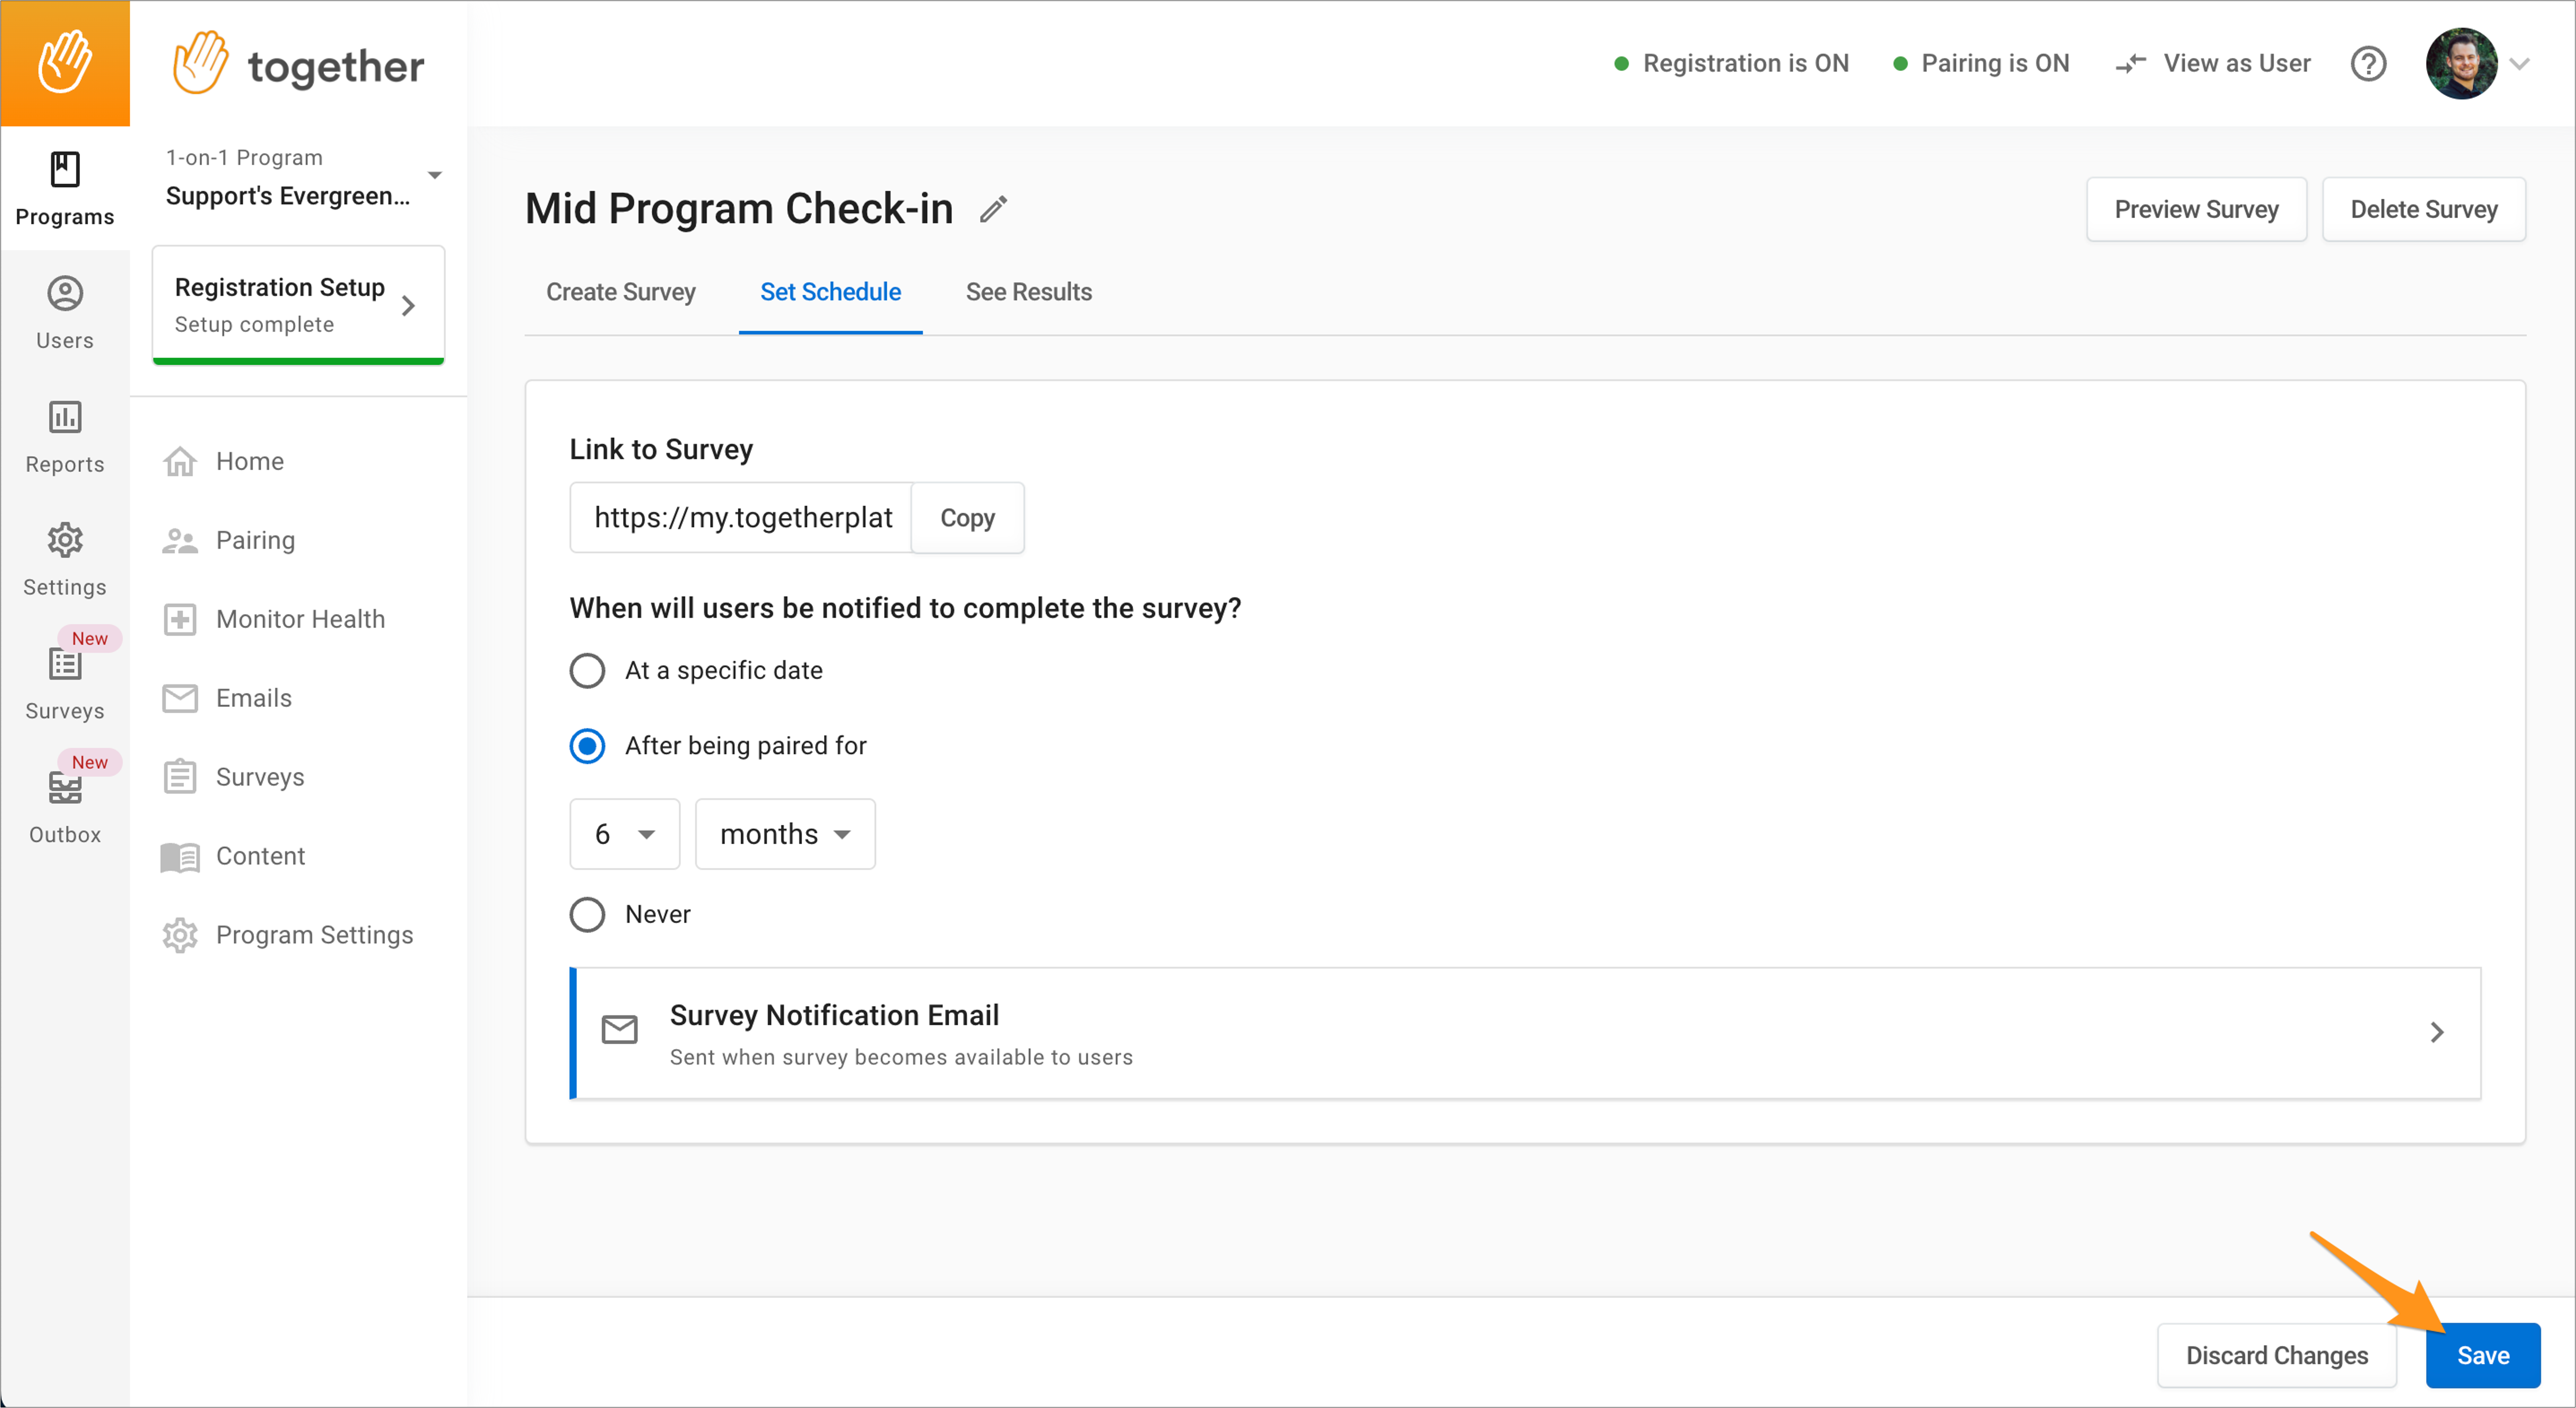Open Program Settings in program menu
This screenshot has width=2576, height=1408.
pos(314,935)
